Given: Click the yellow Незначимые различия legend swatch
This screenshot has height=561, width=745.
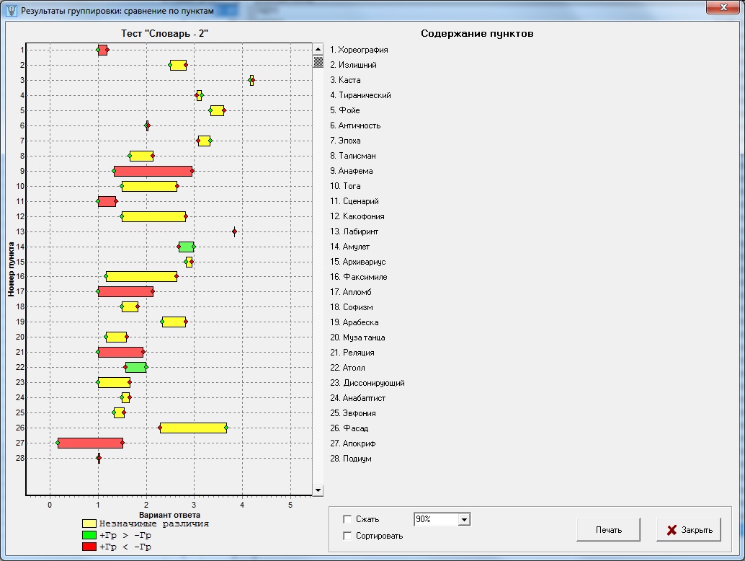Looking at the screenshot, I should (x=89, y=524).
